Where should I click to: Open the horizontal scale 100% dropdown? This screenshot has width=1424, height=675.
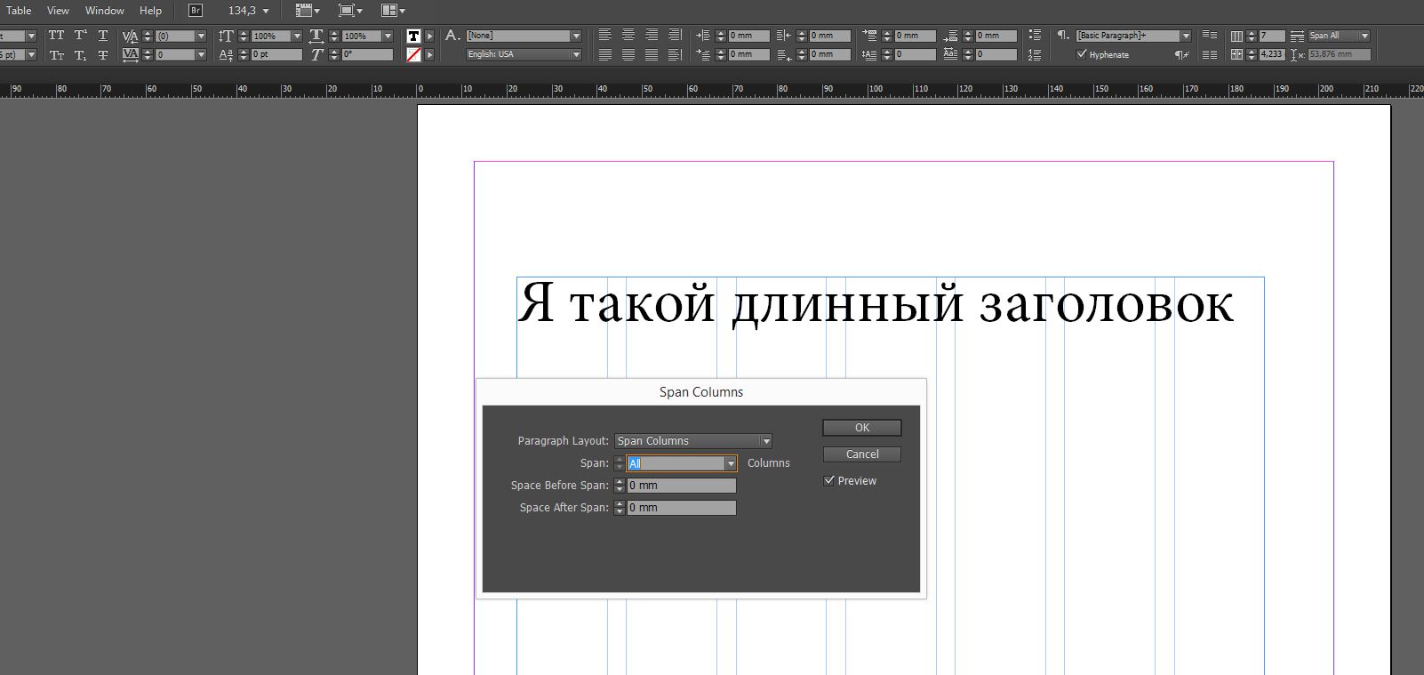(388, 36)
